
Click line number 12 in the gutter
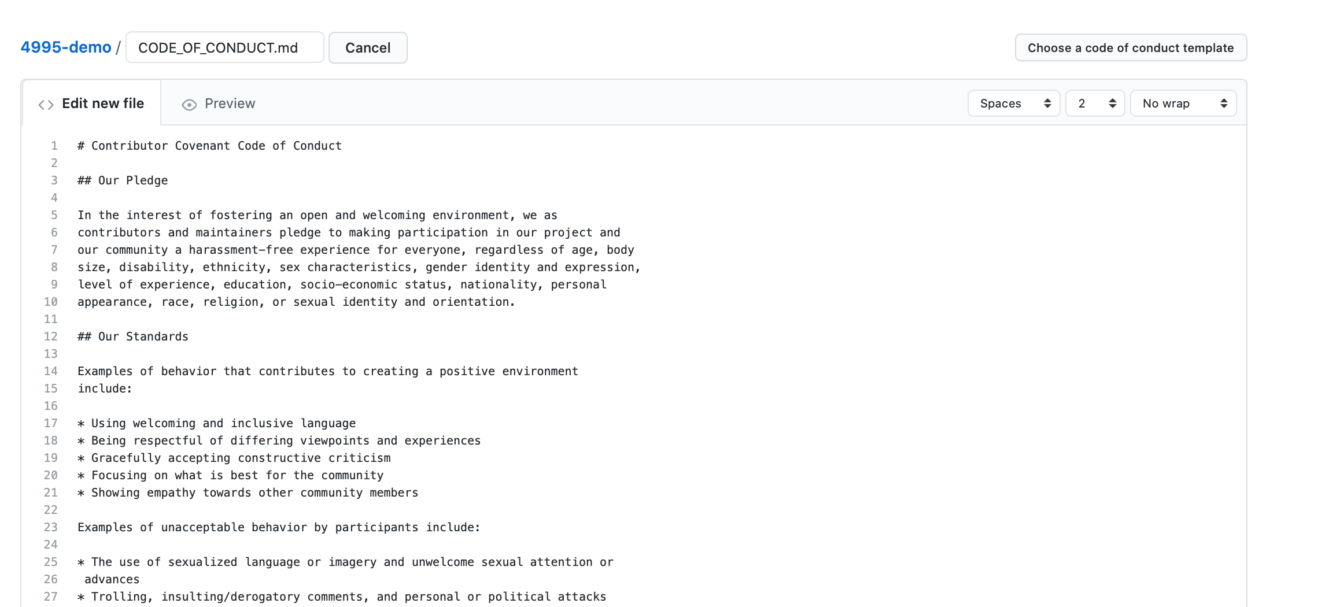51,336
